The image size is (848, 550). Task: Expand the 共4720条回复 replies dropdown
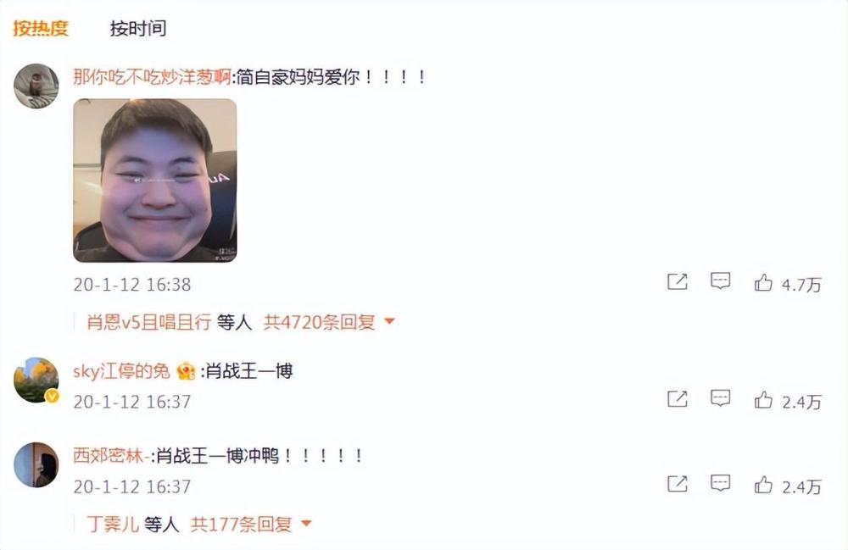pyautogui.click(x=329, y=322)
